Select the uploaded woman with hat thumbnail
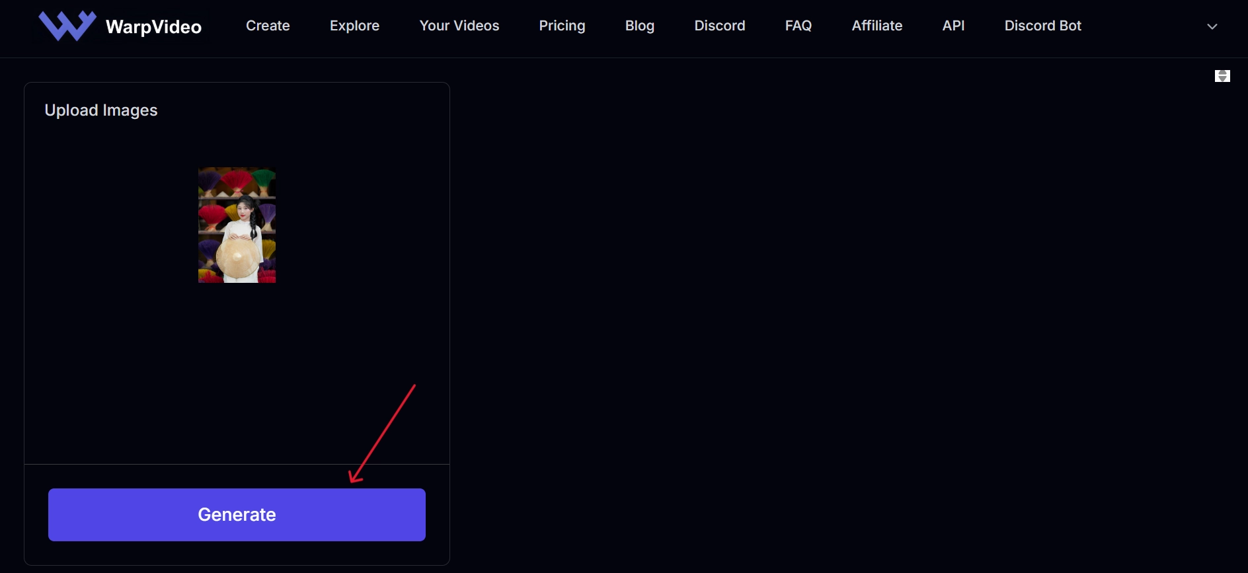1248x573 pixels. 237,225
